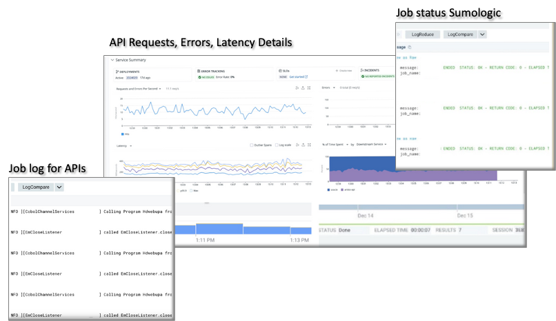Click the 17d ago deployment text
556x321 pixels.
[145, 78]
